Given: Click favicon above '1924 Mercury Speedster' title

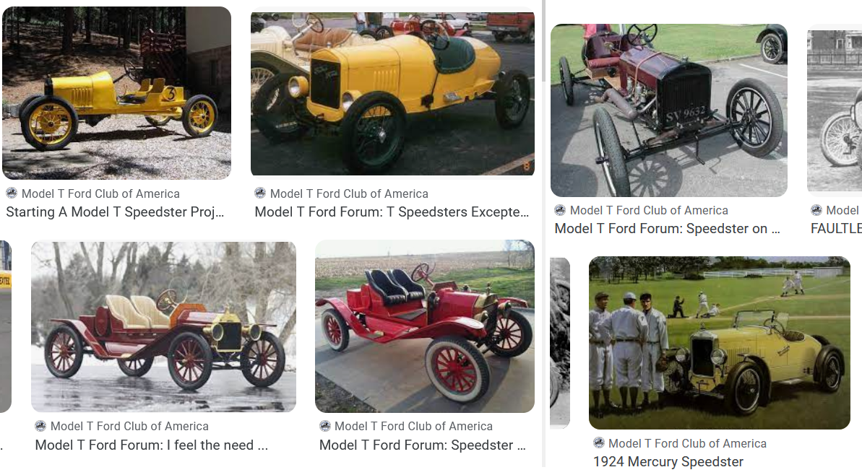Looking at the screenshot, I should point(599,443).
